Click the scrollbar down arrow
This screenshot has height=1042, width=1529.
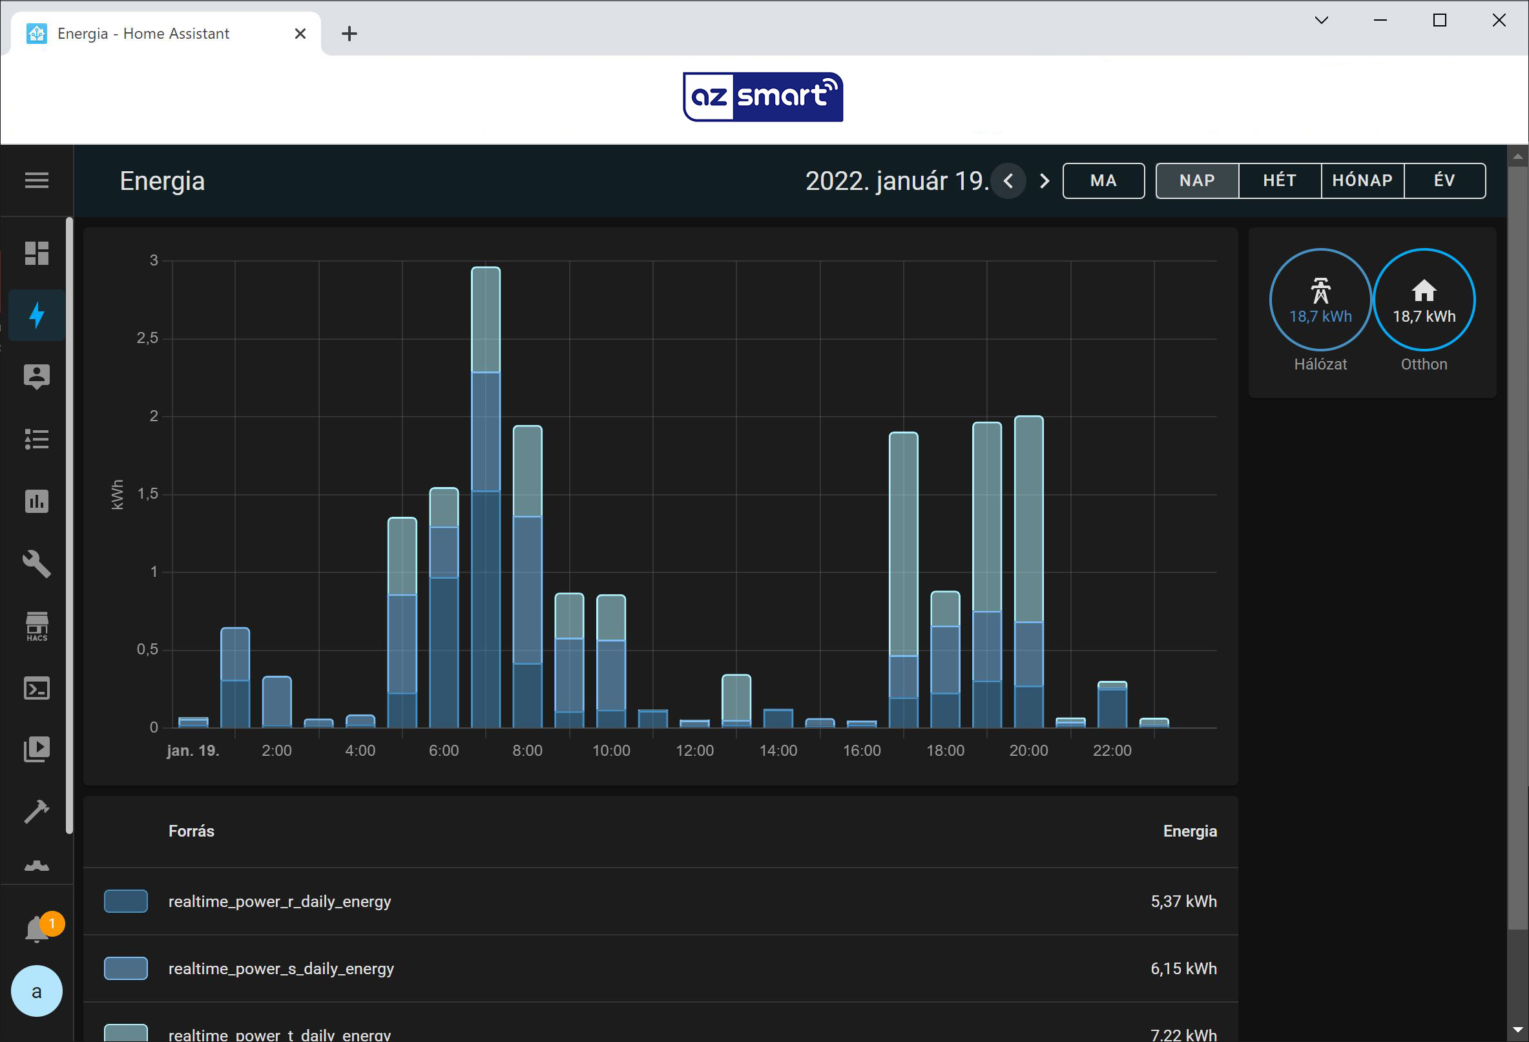click(x=1518, y=1030)
